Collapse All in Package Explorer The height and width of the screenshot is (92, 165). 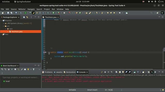click(x=24, y=17)
